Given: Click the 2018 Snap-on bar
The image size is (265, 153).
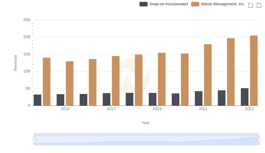Looking at the screenshot, I should coord(130,99).
